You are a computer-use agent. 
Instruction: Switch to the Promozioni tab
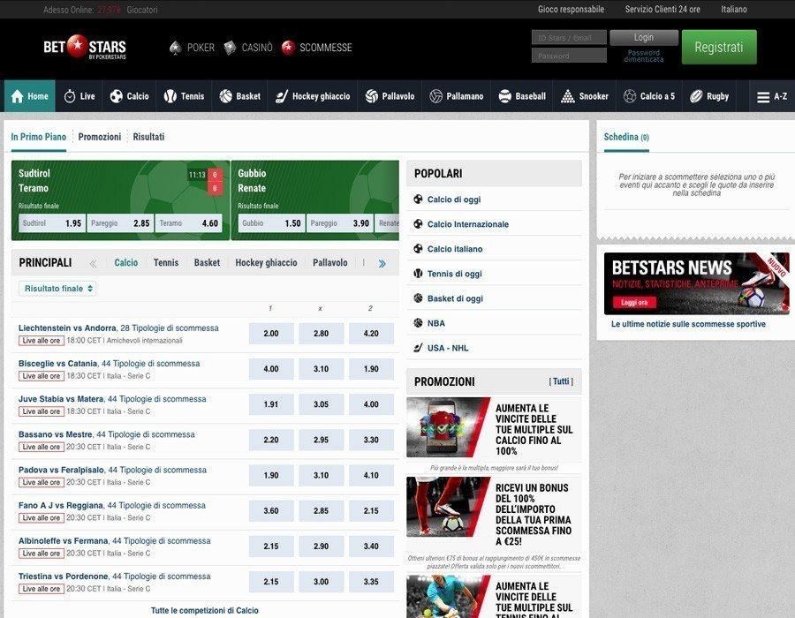tap(99, 137)
